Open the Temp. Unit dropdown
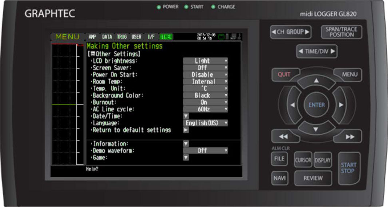The height and width of the screenshot is (207, 388). pos(205,89)
